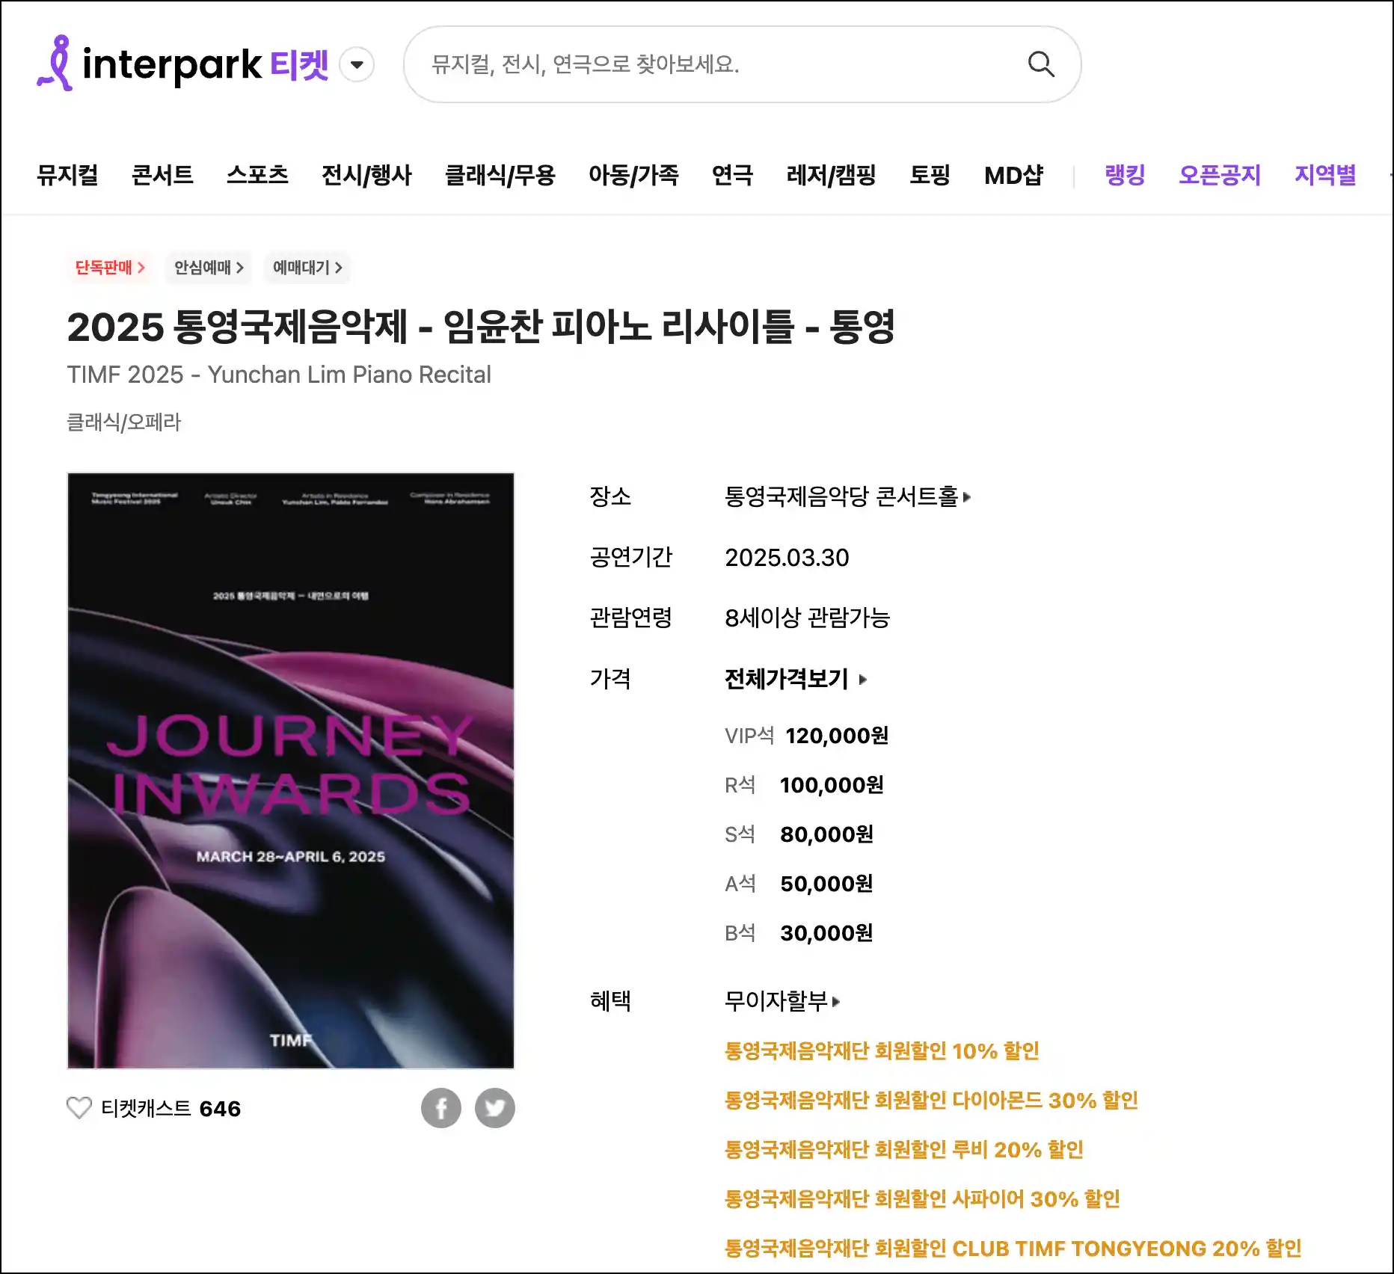Click the 8세이상 관람가능 age text
Screen dimensions: 1394x1274
807,618
